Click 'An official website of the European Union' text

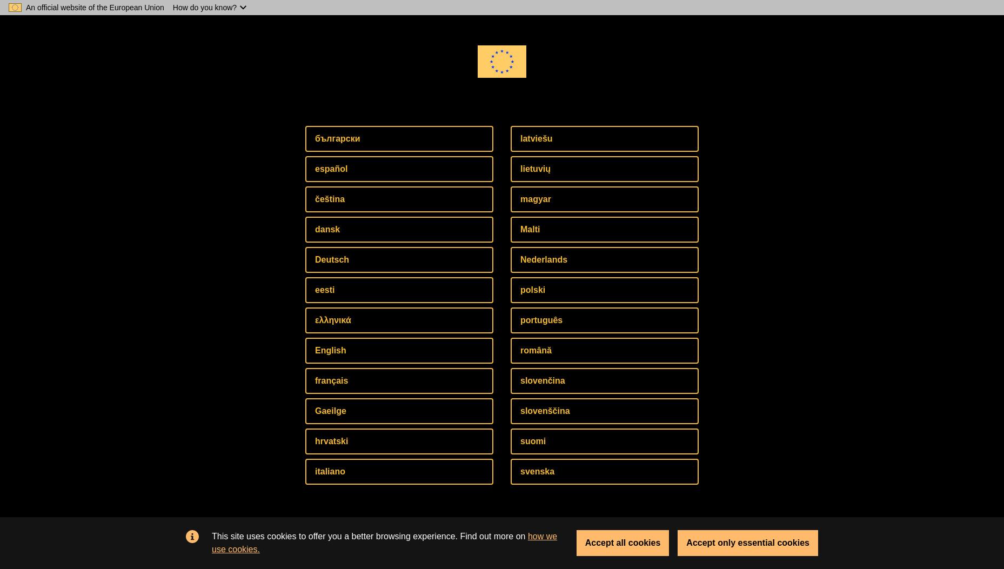point(95,8)
